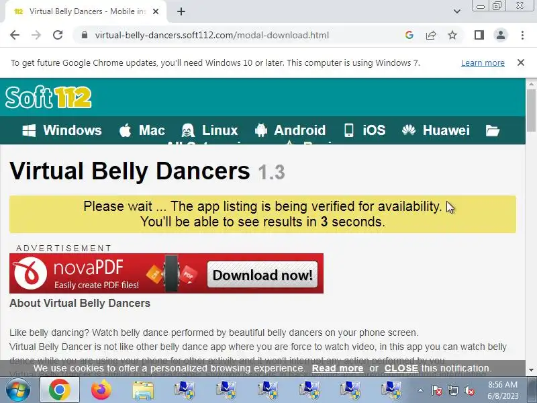Click the page scrollbar thumb
Screen dimensions: 537x403
click(531, 109)
